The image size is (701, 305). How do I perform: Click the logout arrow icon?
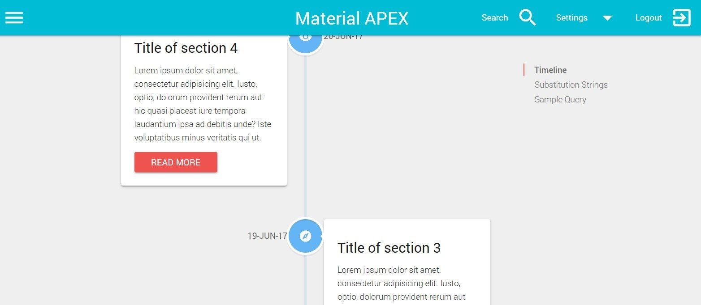click(x=682, y=17)
